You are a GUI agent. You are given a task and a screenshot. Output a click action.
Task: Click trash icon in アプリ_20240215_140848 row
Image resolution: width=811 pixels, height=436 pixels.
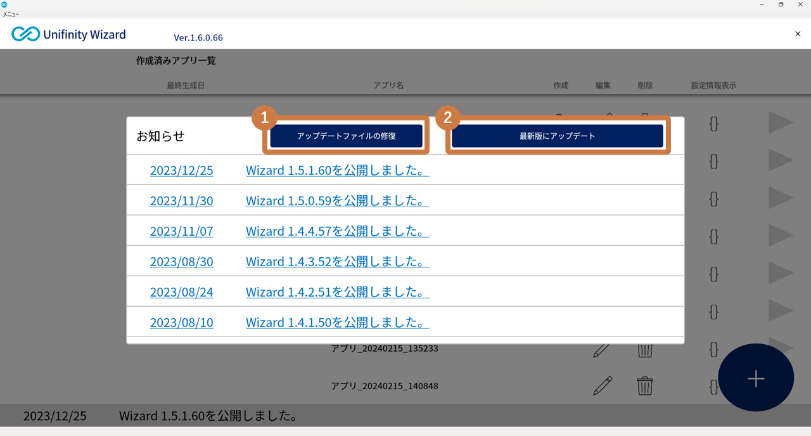[x=644, y=385]
